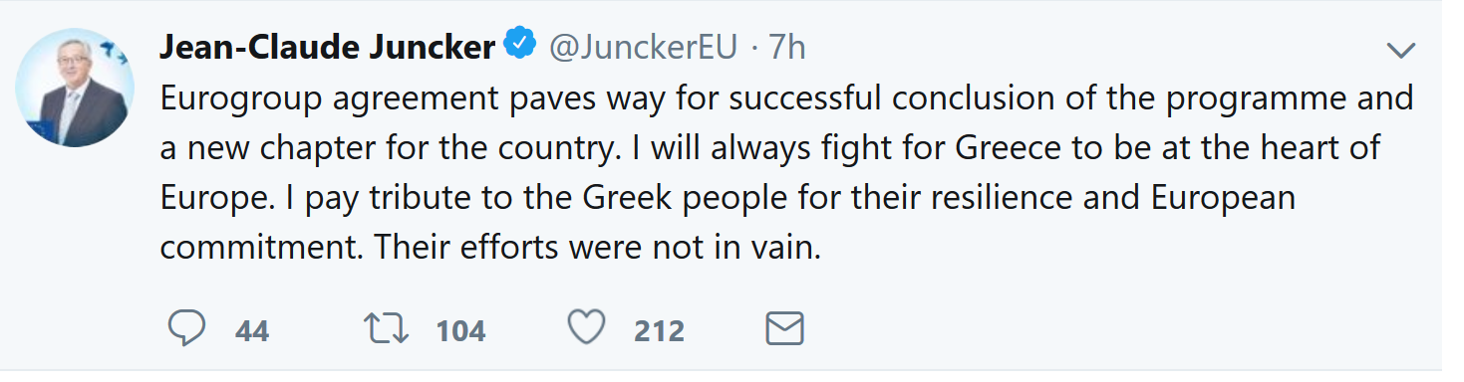Click the 104 retweets count
Screen dimensions: 1464x382
(x=460, y=330)
